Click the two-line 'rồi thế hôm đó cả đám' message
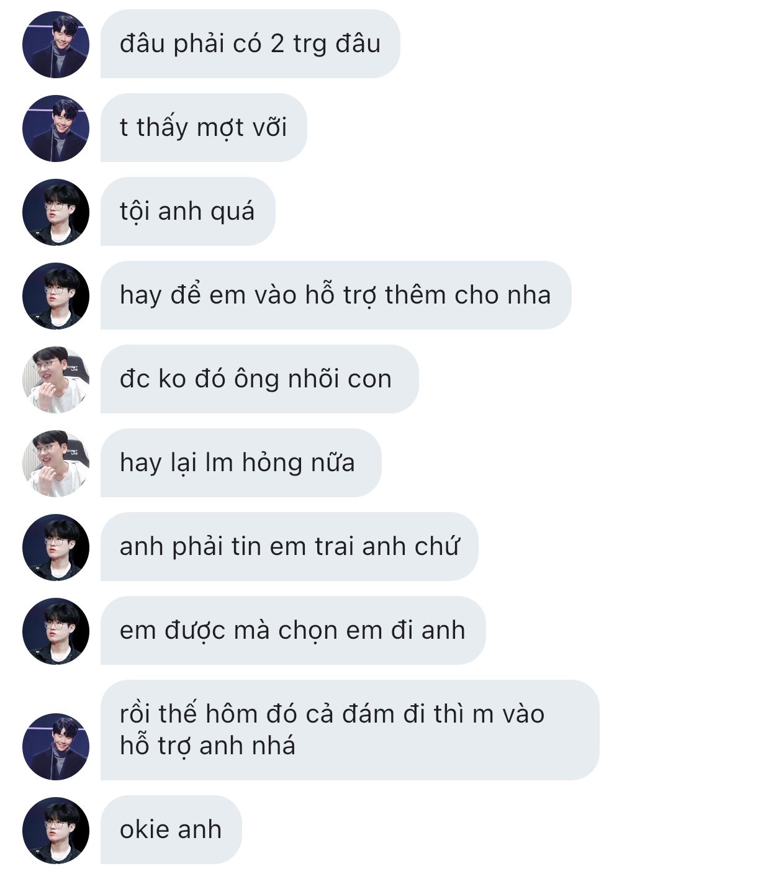The height and width of the screenshot is (884, 771). pos(350,730)
